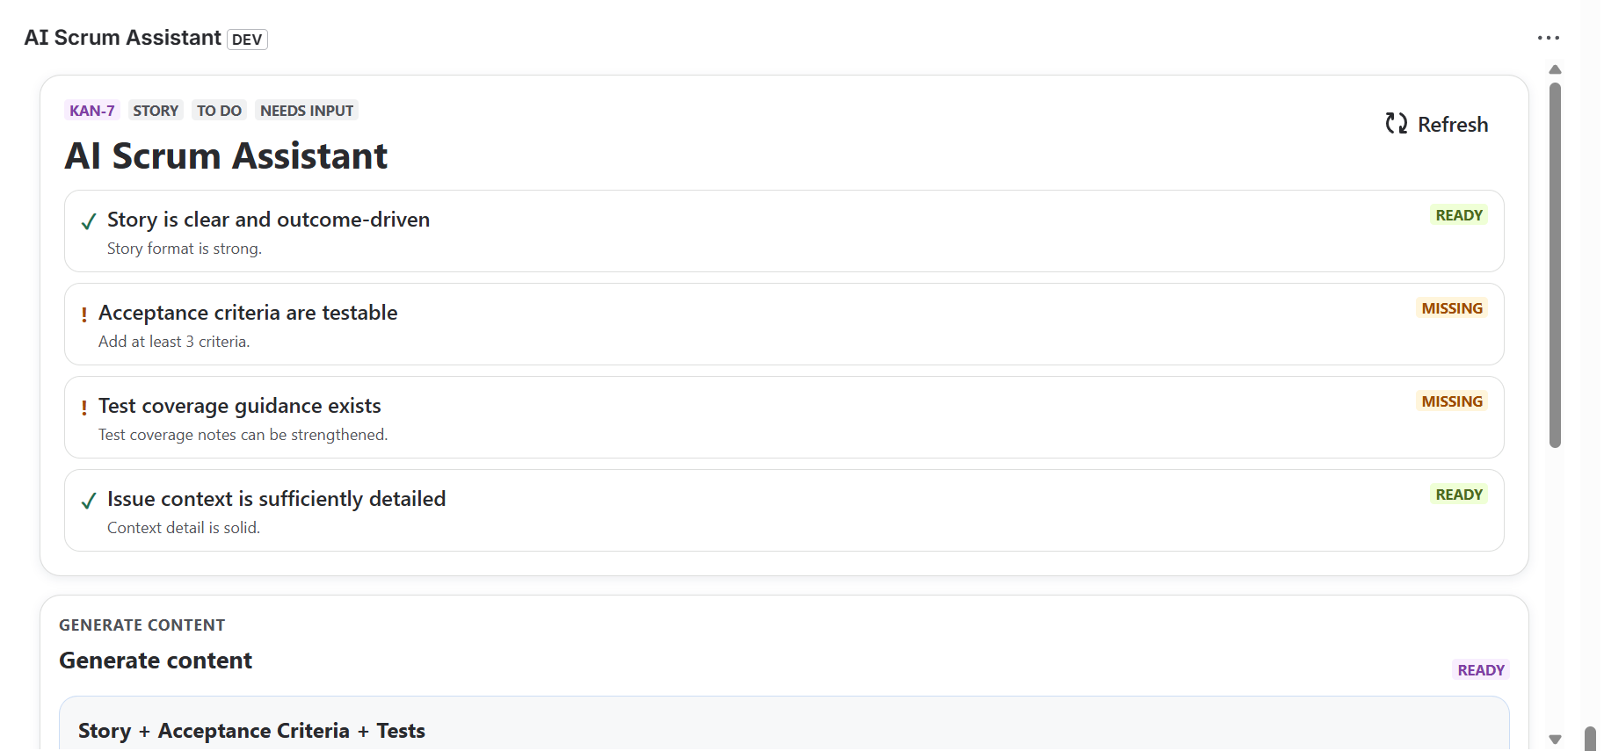Click purple READY badge in Generate content
The image size is (1604, 751).
click(x=1480, y=670)
